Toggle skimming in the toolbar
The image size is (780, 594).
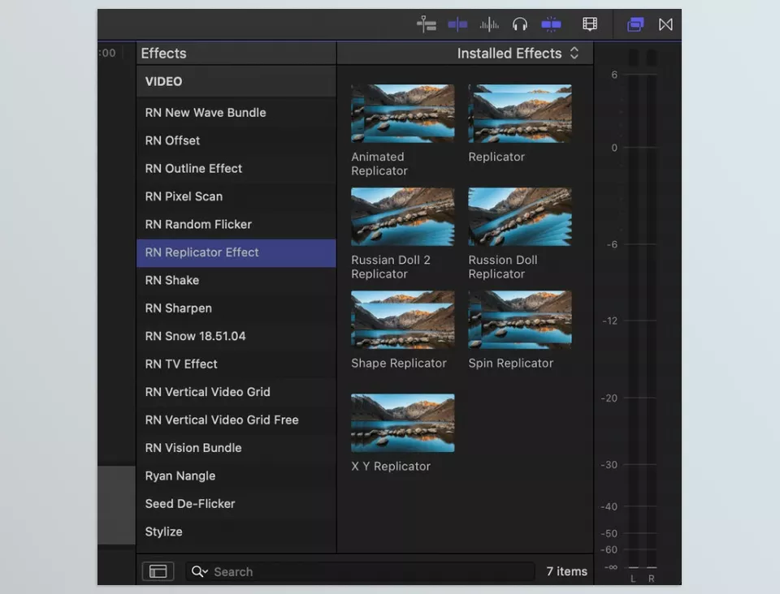point(457,24)
